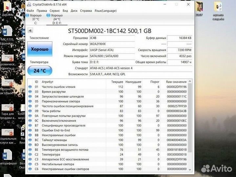Open the Диск menu
The width and height of the screenshot is (236, 177).
click(x=74, y=10)
